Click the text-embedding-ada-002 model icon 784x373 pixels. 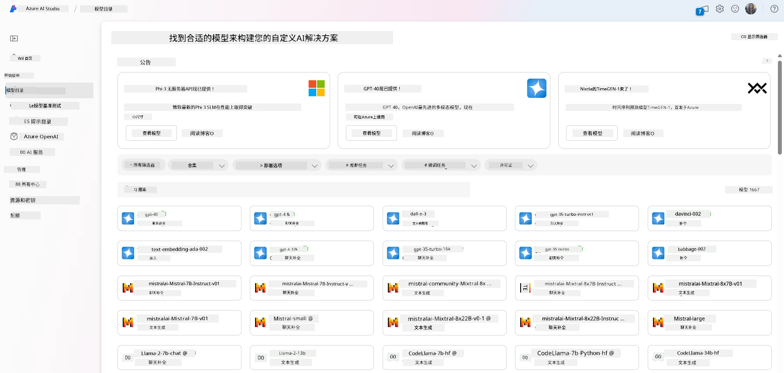tap(128, 253)
